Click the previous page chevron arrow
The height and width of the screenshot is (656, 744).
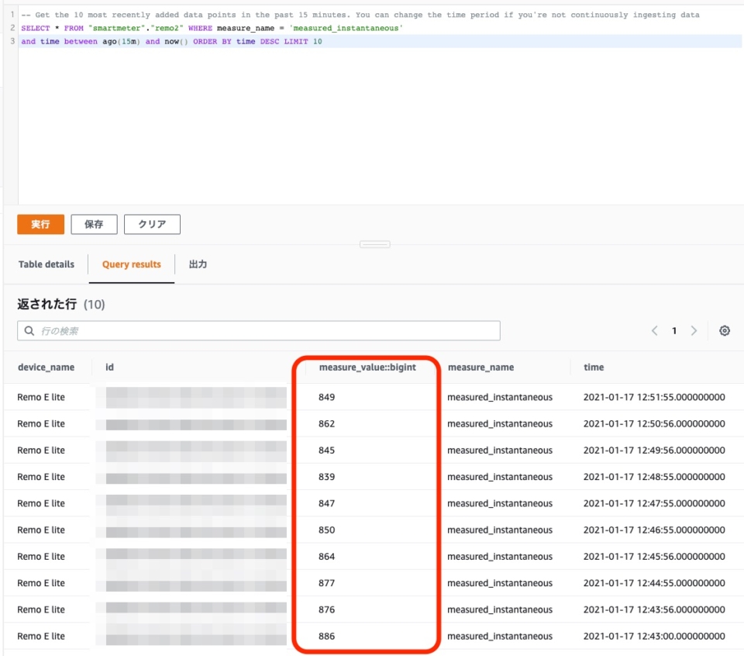(656, 330)
